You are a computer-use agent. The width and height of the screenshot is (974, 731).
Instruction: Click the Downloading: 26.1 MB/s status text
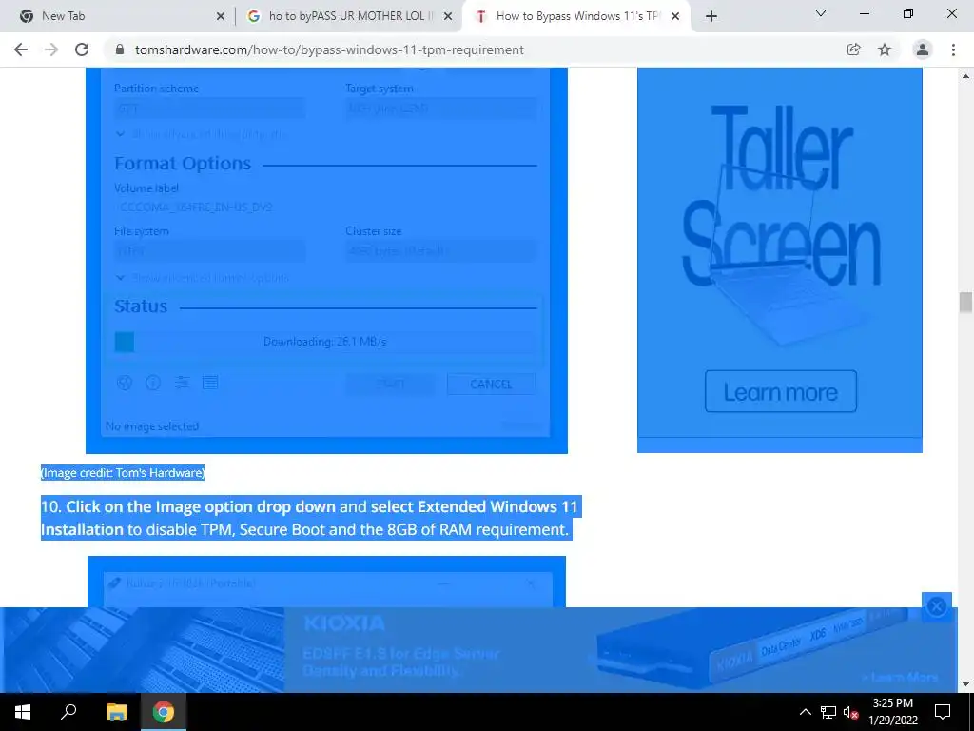[325, 342]
